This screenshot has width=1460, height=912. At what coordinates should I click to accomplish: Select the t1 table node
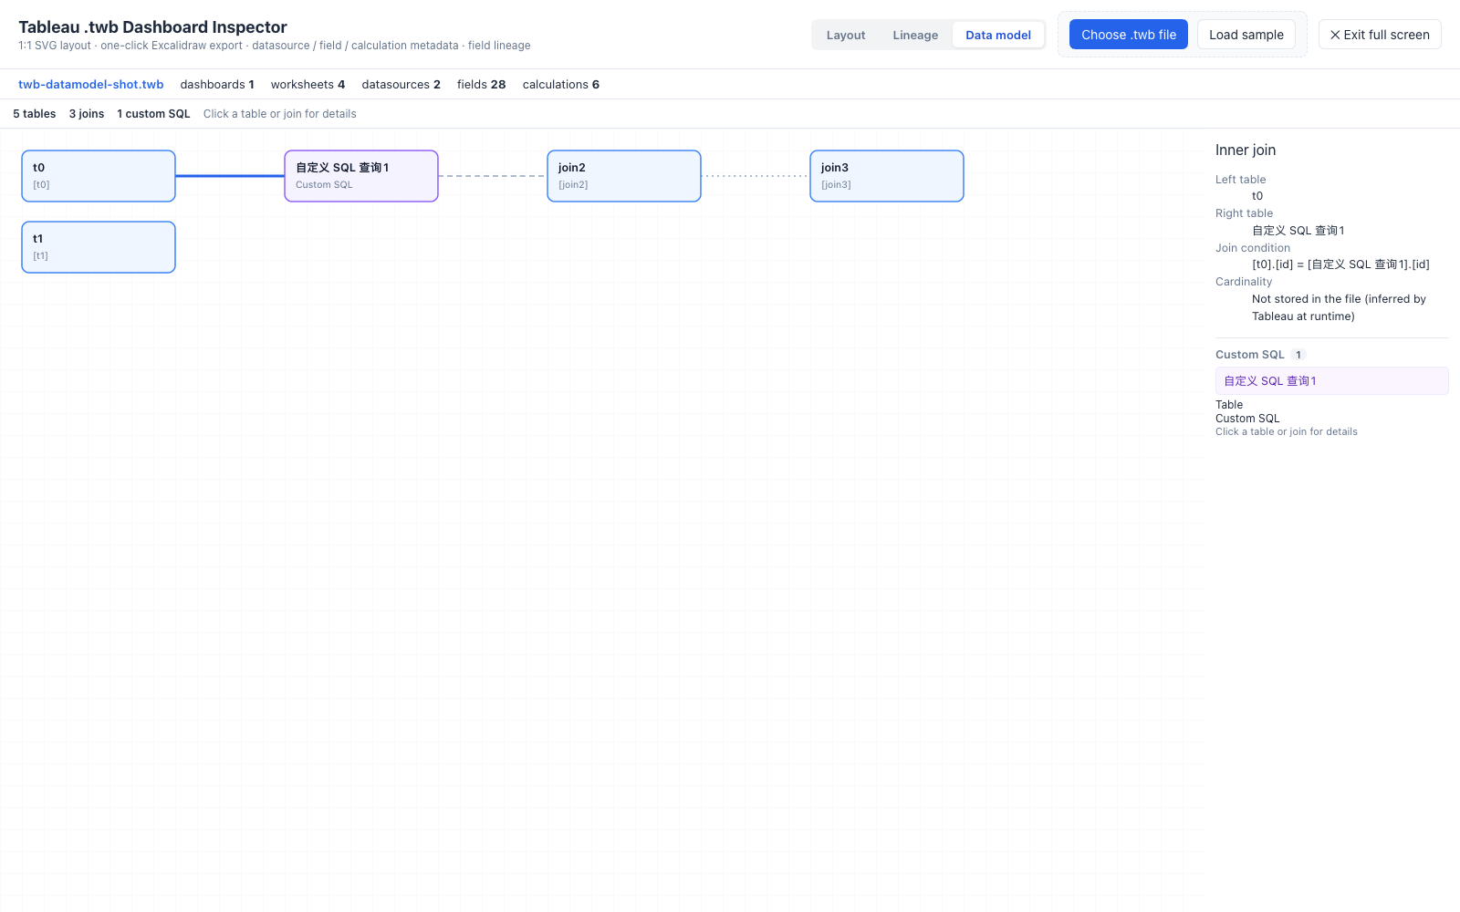[99, 247]
